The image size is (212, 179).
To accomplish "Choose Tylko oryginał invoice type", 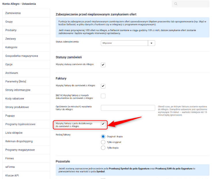I will (x=103, y=142).
